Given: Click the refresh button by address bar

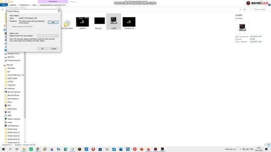Looking at the screenshot, I should pyautogui.click(x=245, y=9).
